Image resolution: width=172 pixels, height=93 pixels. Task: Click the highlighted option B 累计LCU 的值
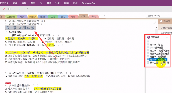[33, 76]
